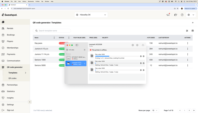
Task: Go to the next page of templates
Action: pos(189,110)
